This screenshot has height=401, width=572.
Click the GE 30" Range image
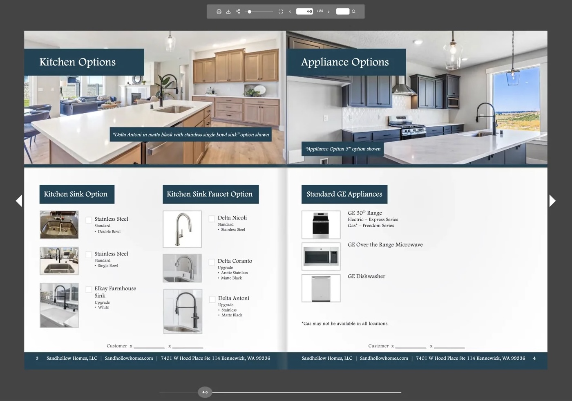(x=321, y=225)
